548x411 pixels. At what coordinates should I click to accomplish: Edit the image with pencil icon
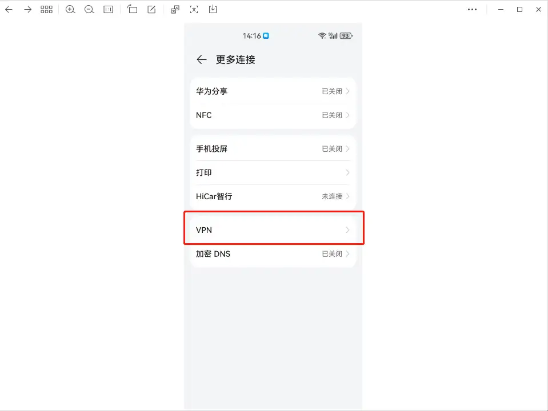[x=151, y=10]
